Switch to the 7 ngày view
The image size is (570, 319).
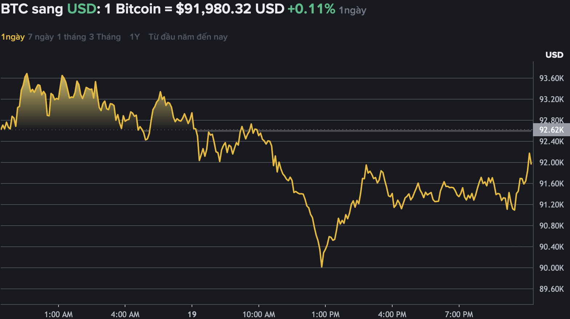[x=40, y=37]
